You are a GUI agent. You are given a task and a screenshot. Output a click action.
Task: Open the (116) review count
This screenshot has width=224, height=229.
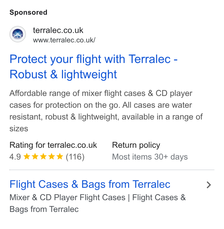tap(75, 157)
